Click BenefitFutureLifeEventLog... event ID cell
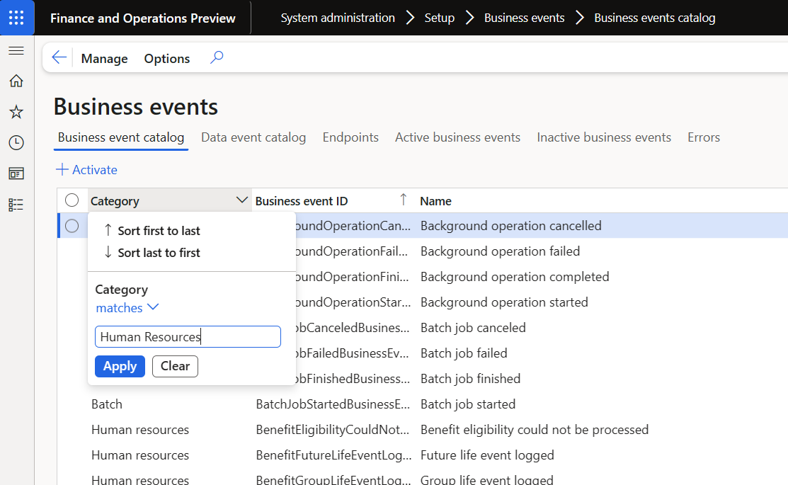 [x=333, y=455]
